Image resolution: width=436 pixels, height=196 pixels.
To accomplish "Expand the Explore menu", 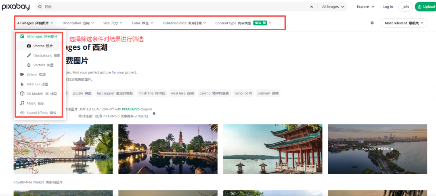I will point(365,7).
